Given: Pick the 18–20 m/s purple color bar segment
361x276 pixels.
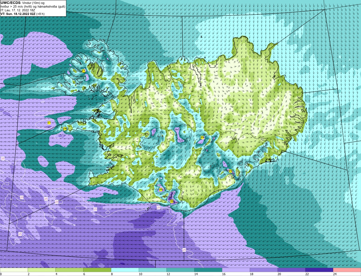Looking at the screenshot, I should click(264, 270).
